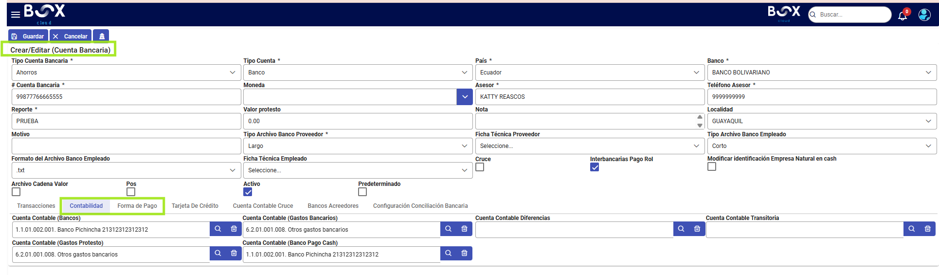The width and height of the screenshot is (939, 275).
Task: Uncheck the Activo checkbox
Action: pyautogui.click(x=248, y=192)
